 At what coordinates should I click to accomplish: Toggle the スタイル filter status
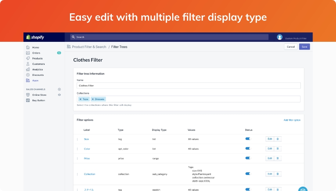tap(248, 189)
